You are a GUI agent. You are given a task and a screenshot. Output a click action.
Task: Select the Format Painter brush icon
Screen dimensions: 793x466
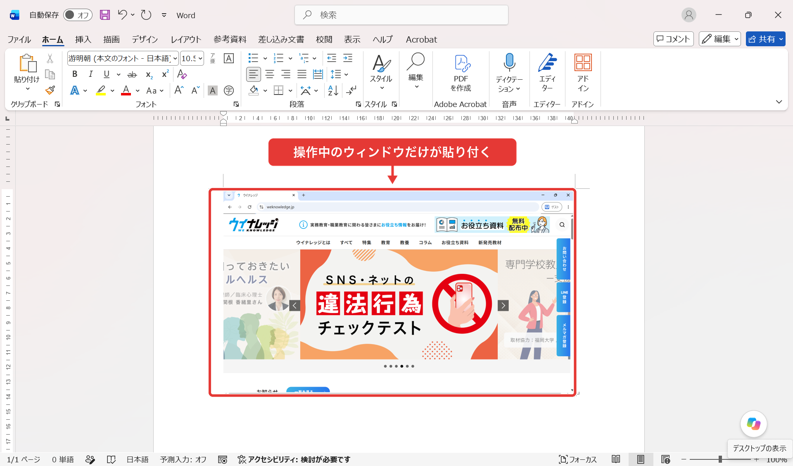coord(50,90)
